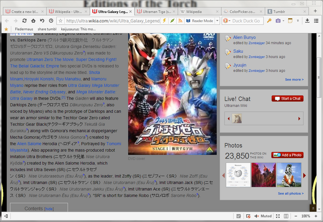Image resolution: width=323 pixels, height=222 pixels.
Task: Open the chat user avatar
Action: pyautogui.click(x=237, y=118)
